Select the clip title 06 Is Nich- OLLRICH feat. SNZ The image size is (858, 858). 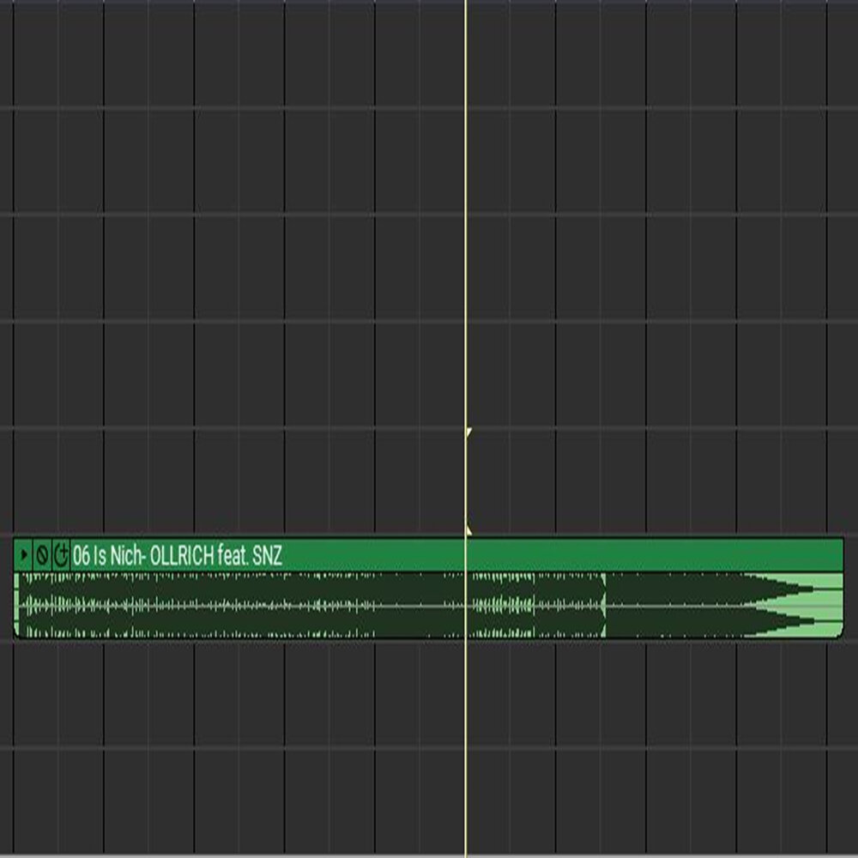pyautogui.click(x=177, y=556)
